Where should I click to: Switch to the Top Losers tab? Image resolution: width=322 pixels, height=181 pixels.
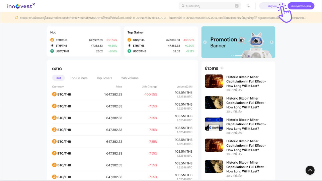(x=104, y=78)
